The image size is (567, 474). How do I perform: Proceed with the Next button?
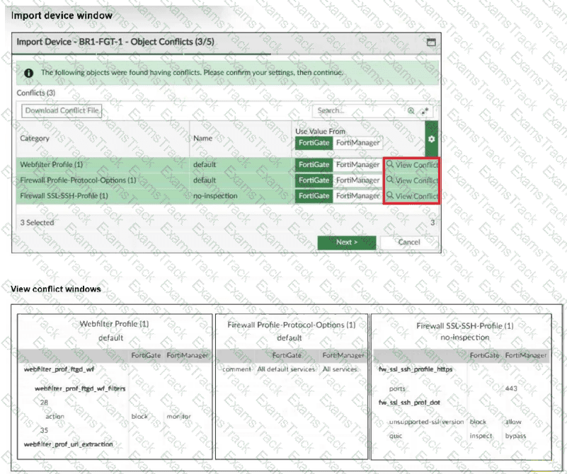(346, 242)
